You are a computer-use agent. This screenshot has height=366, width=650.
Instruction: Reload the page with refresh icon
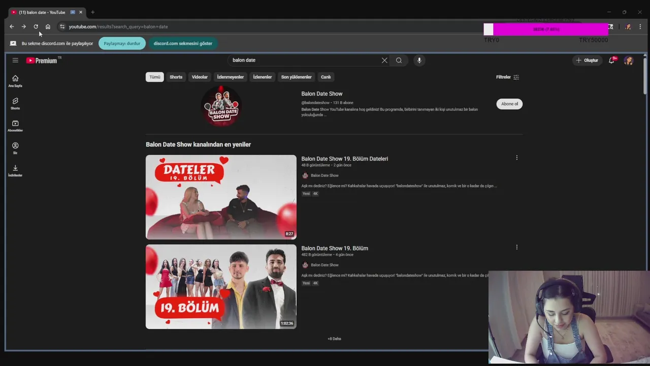[x=36, y=26]
